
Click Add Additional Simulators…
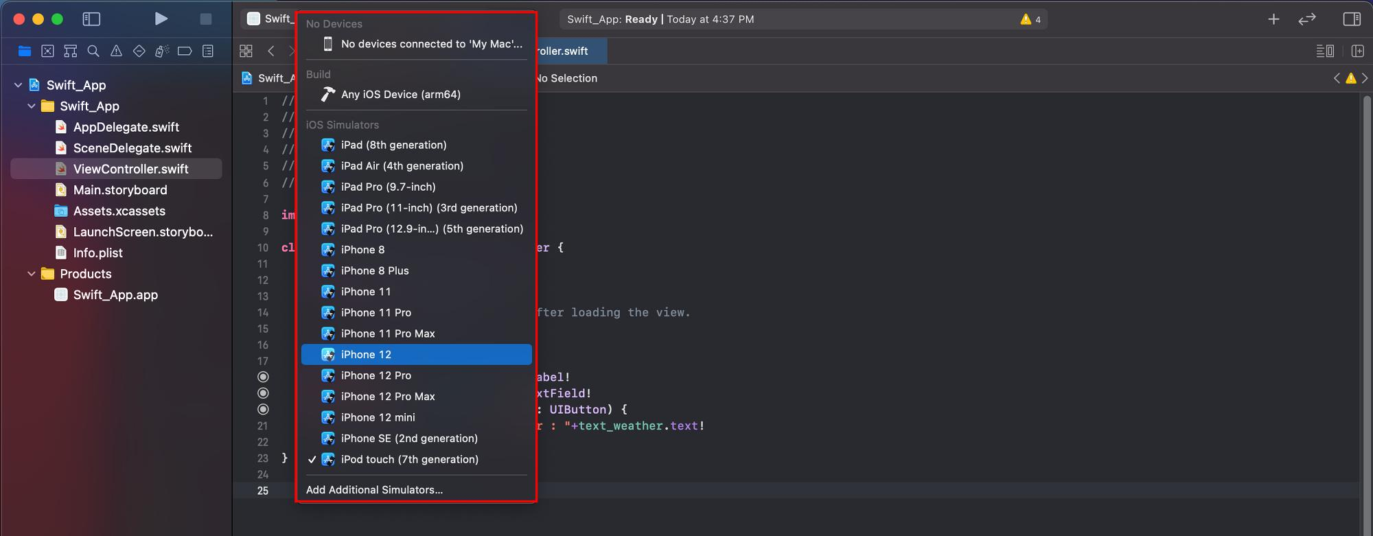pos(416,490)
